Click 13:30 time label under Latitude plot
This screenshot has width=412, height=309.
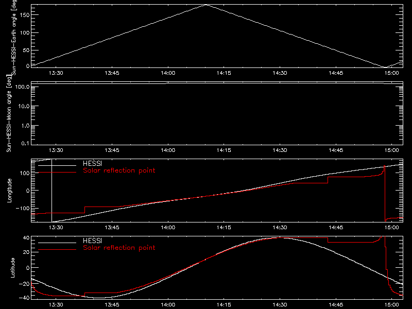pos(56,305)
